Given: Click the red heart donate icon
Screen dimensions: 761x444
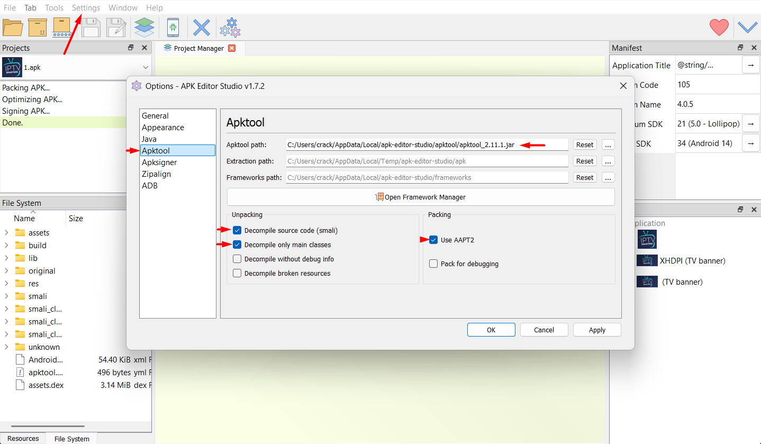Looking at the screenshot, I should point(719,28).
